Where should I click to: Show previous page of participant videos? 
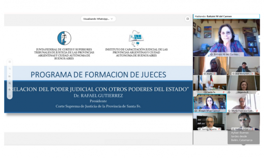pyautogui.click(x=195, y=94)
